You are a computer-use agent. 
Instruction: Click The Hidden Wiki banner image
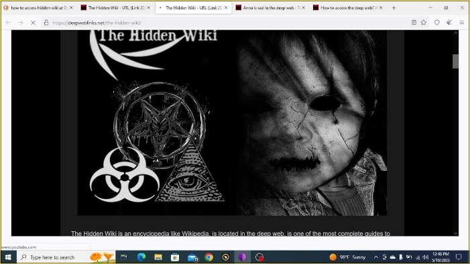pos(232,123)
